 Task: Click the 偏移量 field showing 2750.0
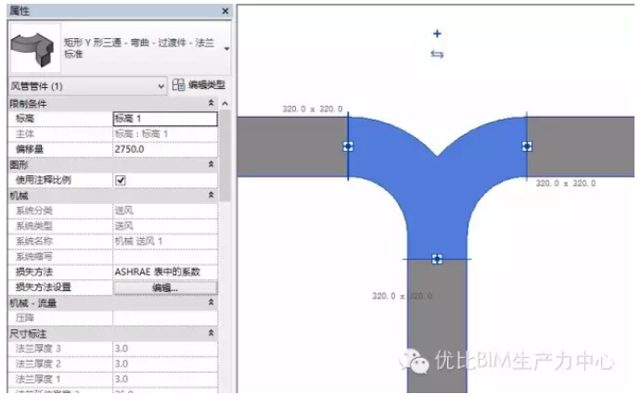coord(164,148)
